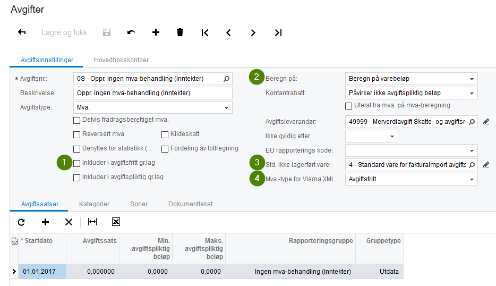Image resolution: width=496 pixels, height=286 pixels.
Task: Edit the Avgiftsleverandør with pencil icon
Action: pos(486,122)
